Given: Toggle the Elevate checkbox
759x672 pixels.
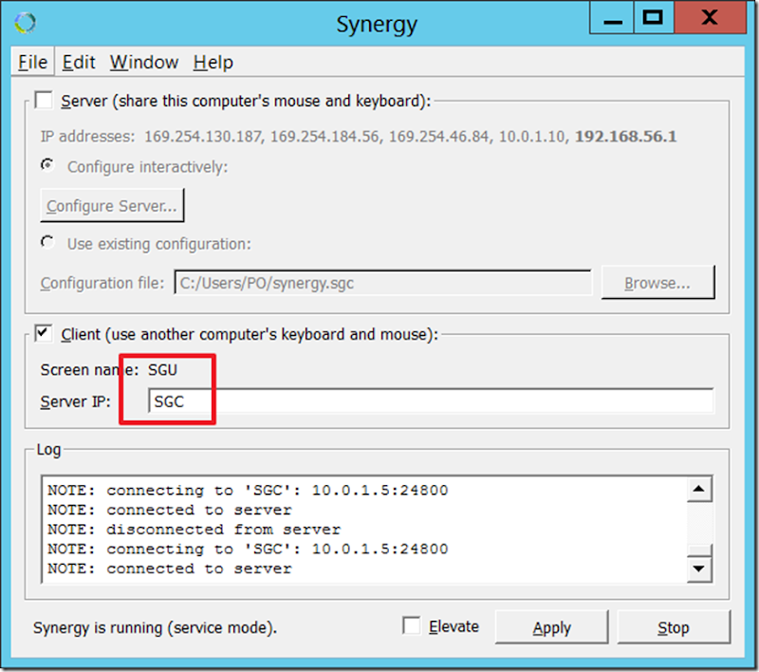Looking at the screenshot, I should tap(411, 626).
